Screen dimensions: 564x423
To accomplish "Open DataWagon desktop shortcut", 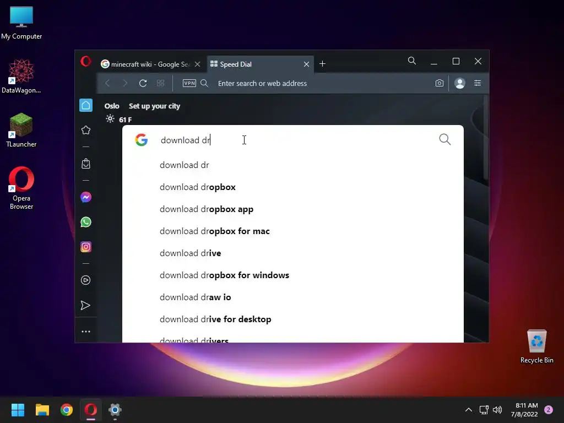I will click(x=21, y=77).
